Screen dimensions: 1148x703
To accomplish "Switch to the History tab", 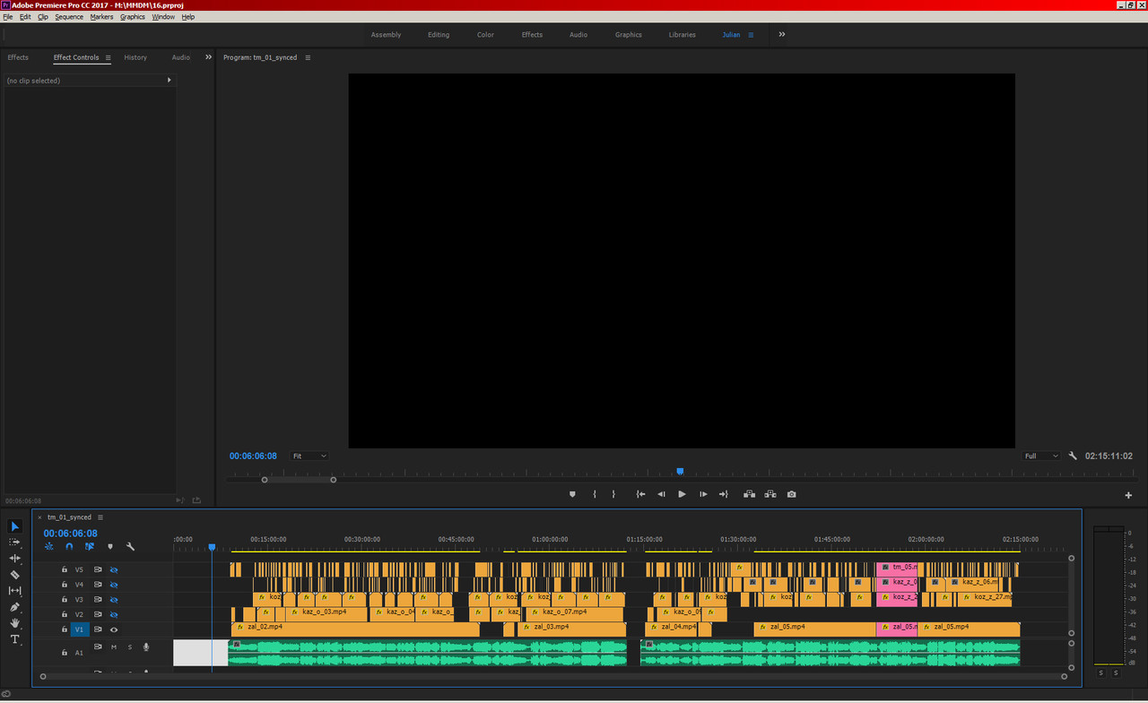I will click(x=135, y=57).
